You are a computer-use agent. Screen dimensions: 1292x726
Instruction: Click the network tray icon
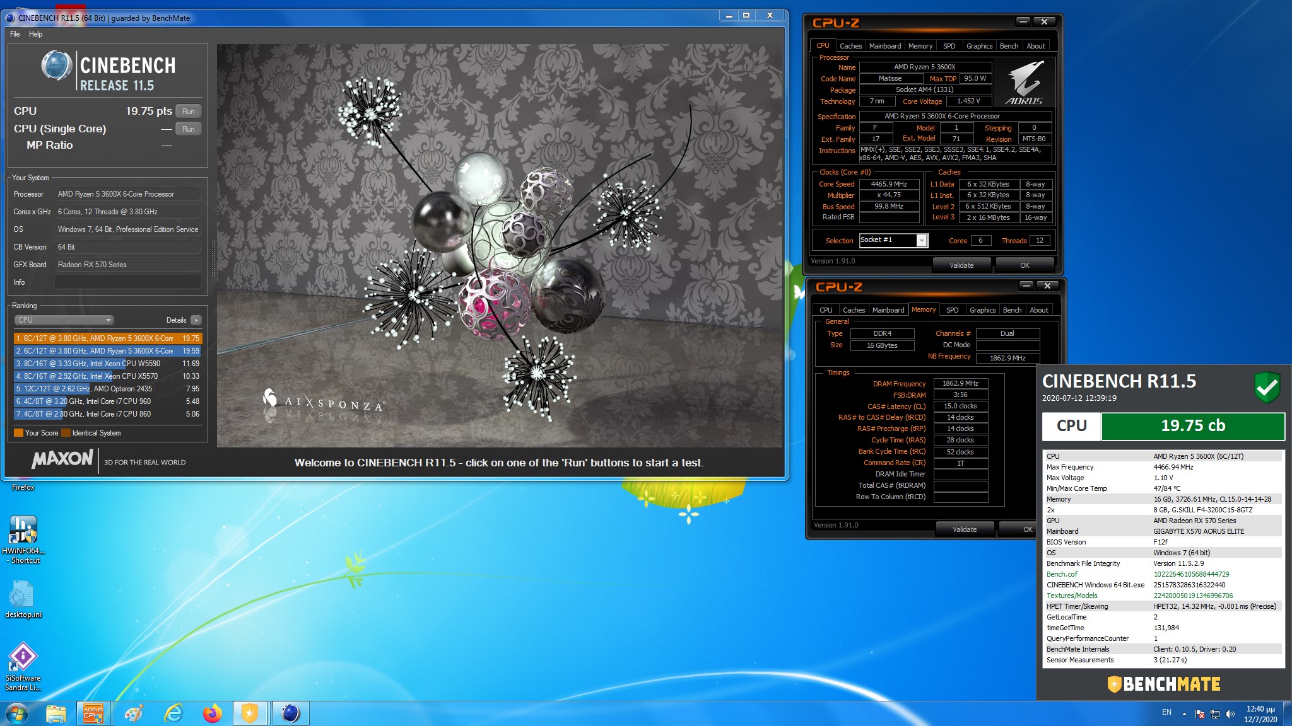[x=1215, y=714]
